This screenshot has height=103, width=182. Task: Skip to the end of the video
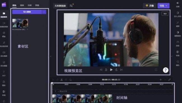[121, 70]
